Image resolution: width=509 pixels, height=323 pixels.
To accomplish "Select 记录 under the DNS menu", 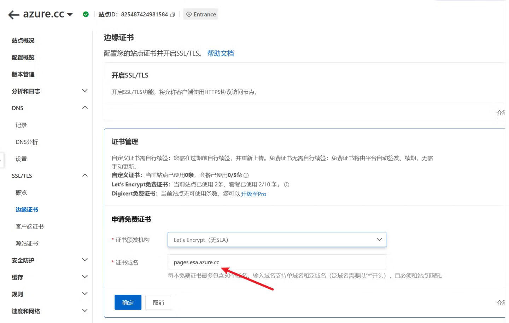I will (x=21, y=125).
